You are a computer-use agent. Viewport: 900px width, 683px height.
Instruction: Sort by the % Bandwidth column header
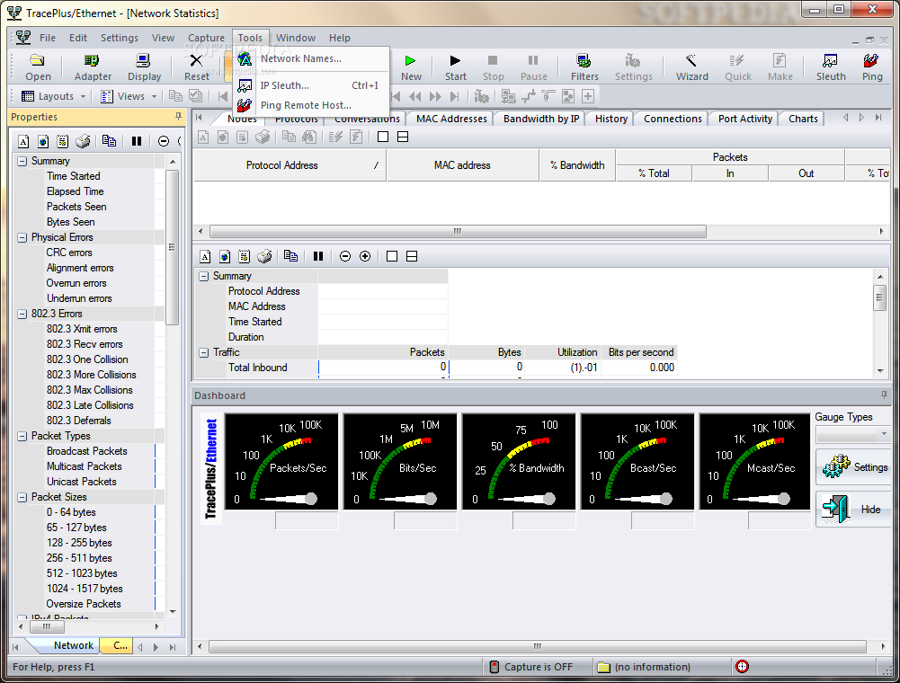coord(577,165)
